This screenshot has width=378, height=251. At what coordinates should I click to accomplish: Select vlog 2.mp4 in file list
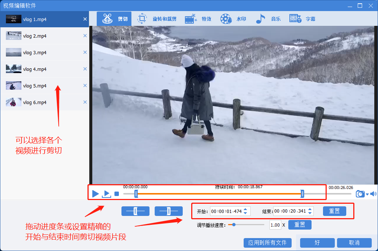(x=45, y=36)
